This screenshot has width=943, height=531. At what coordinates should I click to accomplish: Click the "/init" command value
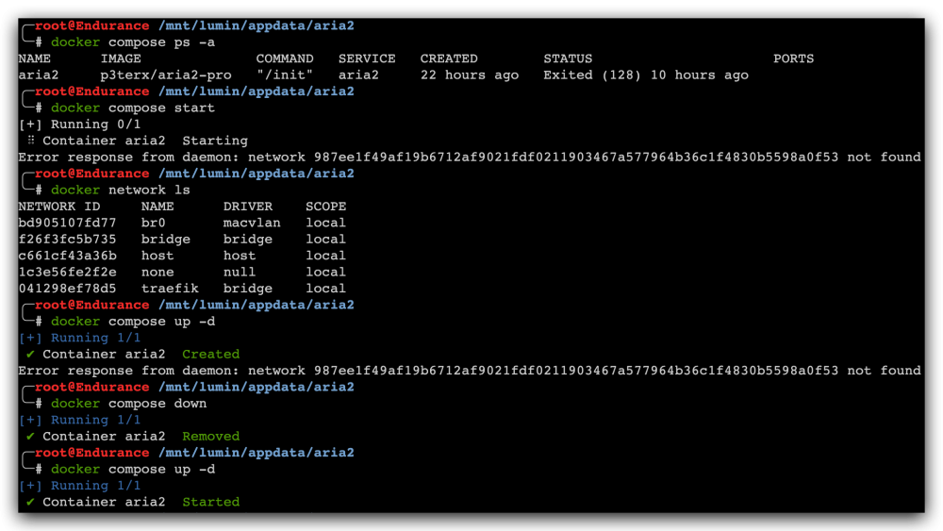(285, 75)
